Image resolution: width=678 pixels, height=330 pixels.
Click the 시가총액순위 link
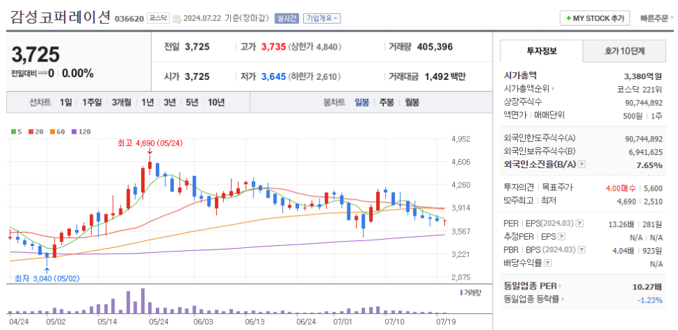(526, 89)
